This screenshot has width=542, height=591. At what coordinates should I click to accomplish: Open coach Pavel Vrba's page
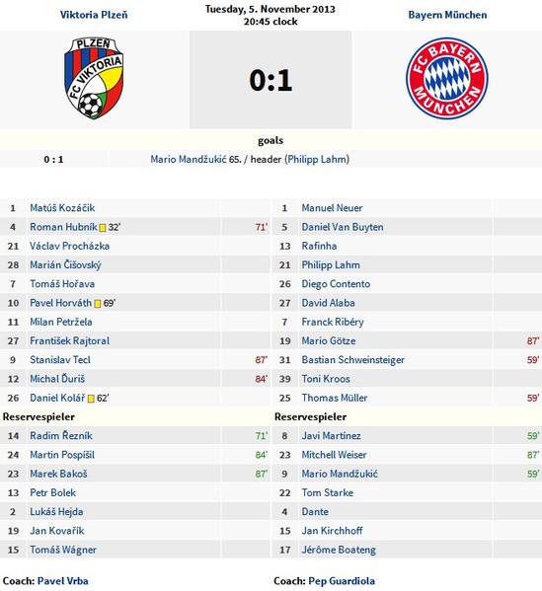click(63, 581)
